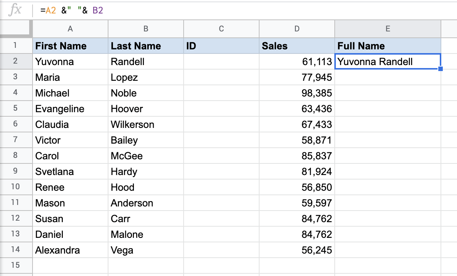457x276 pixels.
Task: Select the sales value 58,871
Action: (x=297, y=140)
